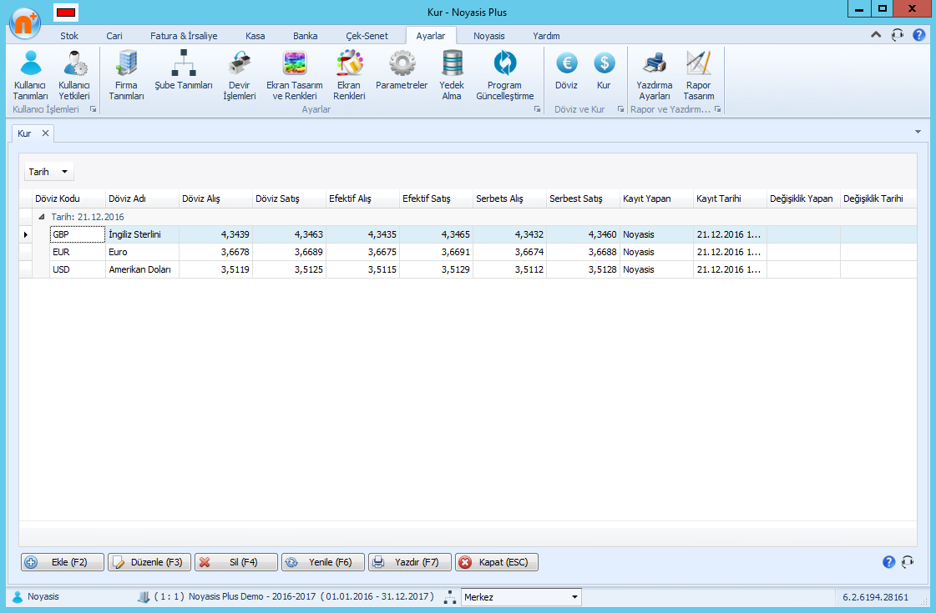Click the İngiliz Sterlini name cell
Image resolution: width=936 pixels, height=613 pixels.
pyautogui.click(x=142, y=234)
